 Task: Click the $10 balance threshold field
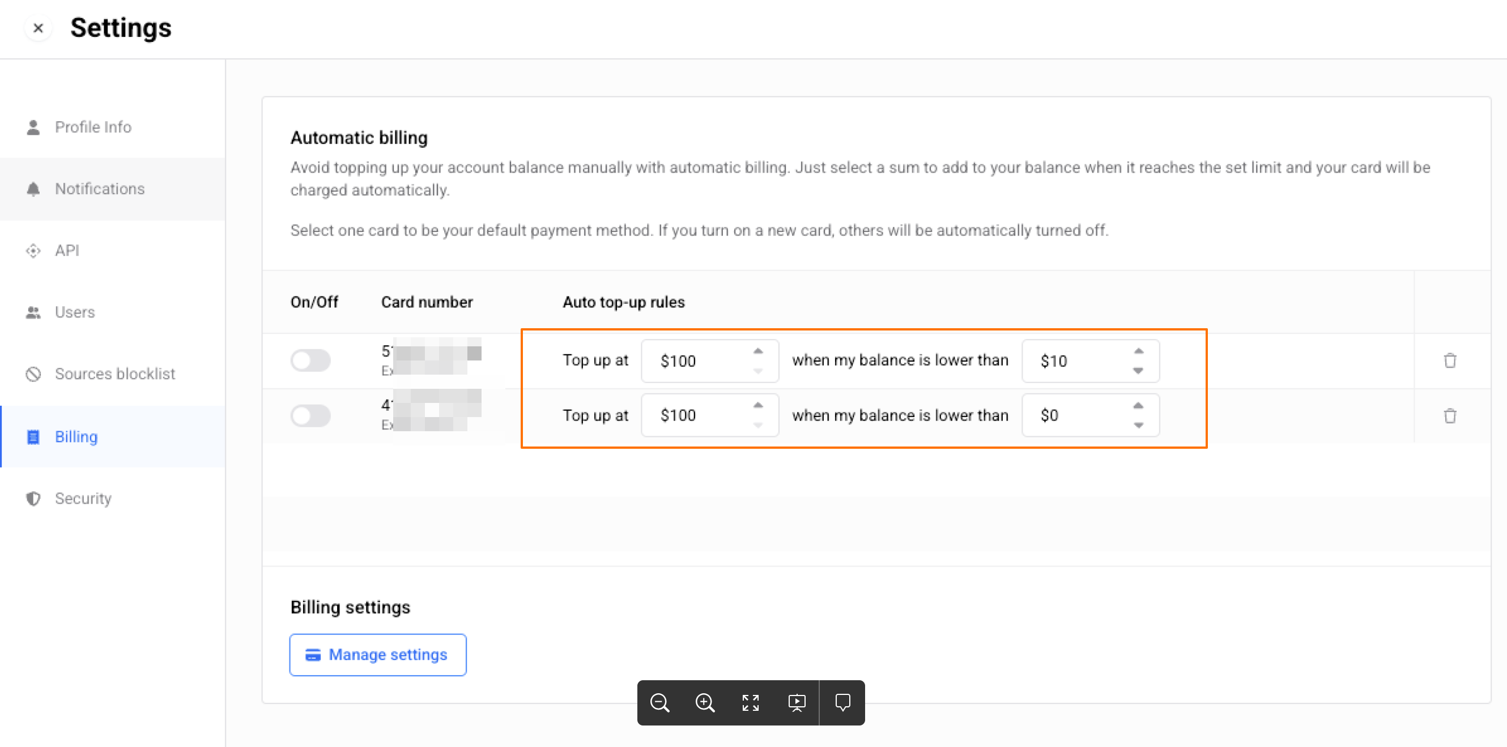1091,360
